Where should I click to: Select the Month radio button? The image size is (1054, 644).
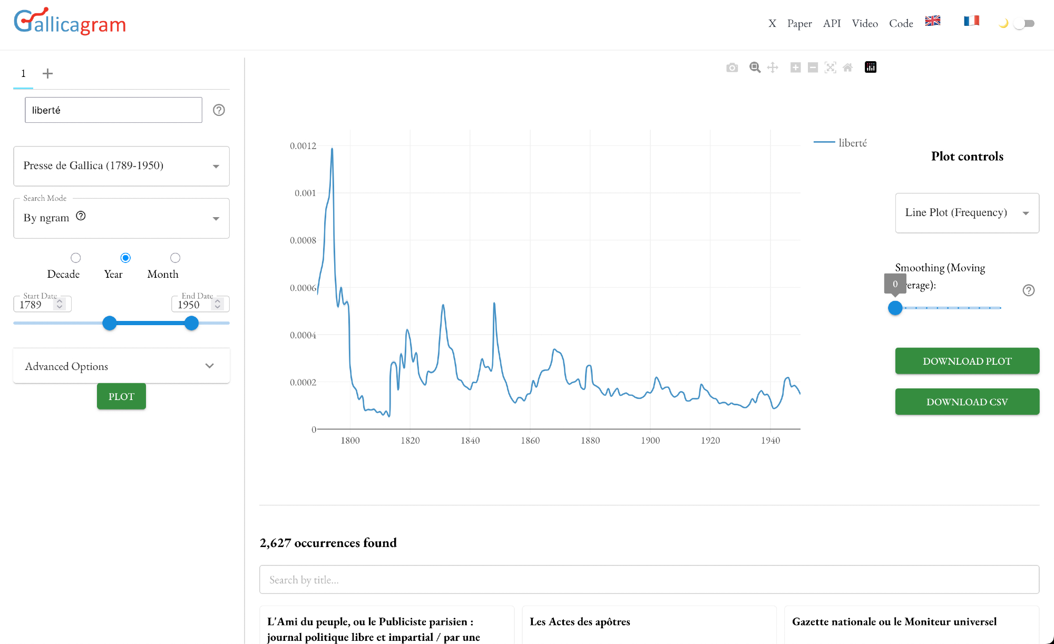175,258
